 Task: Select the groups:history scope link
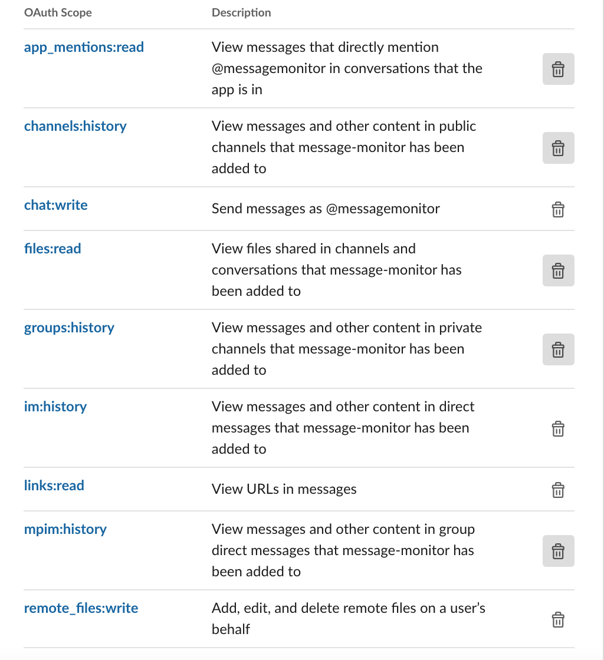[x=69, y=328]
